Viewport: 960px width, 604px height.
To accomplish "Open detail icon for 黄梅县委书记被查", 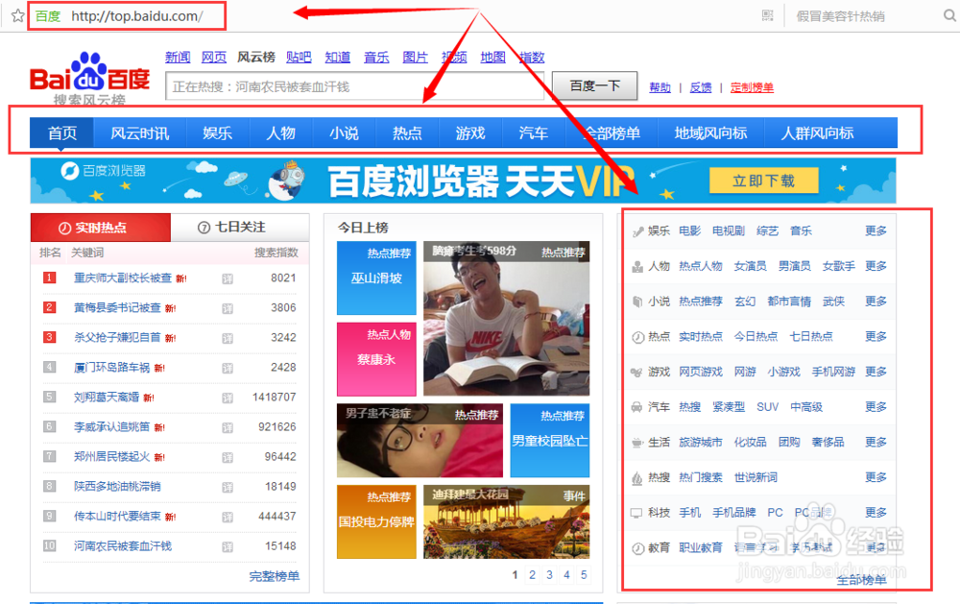I will point(228,309).
